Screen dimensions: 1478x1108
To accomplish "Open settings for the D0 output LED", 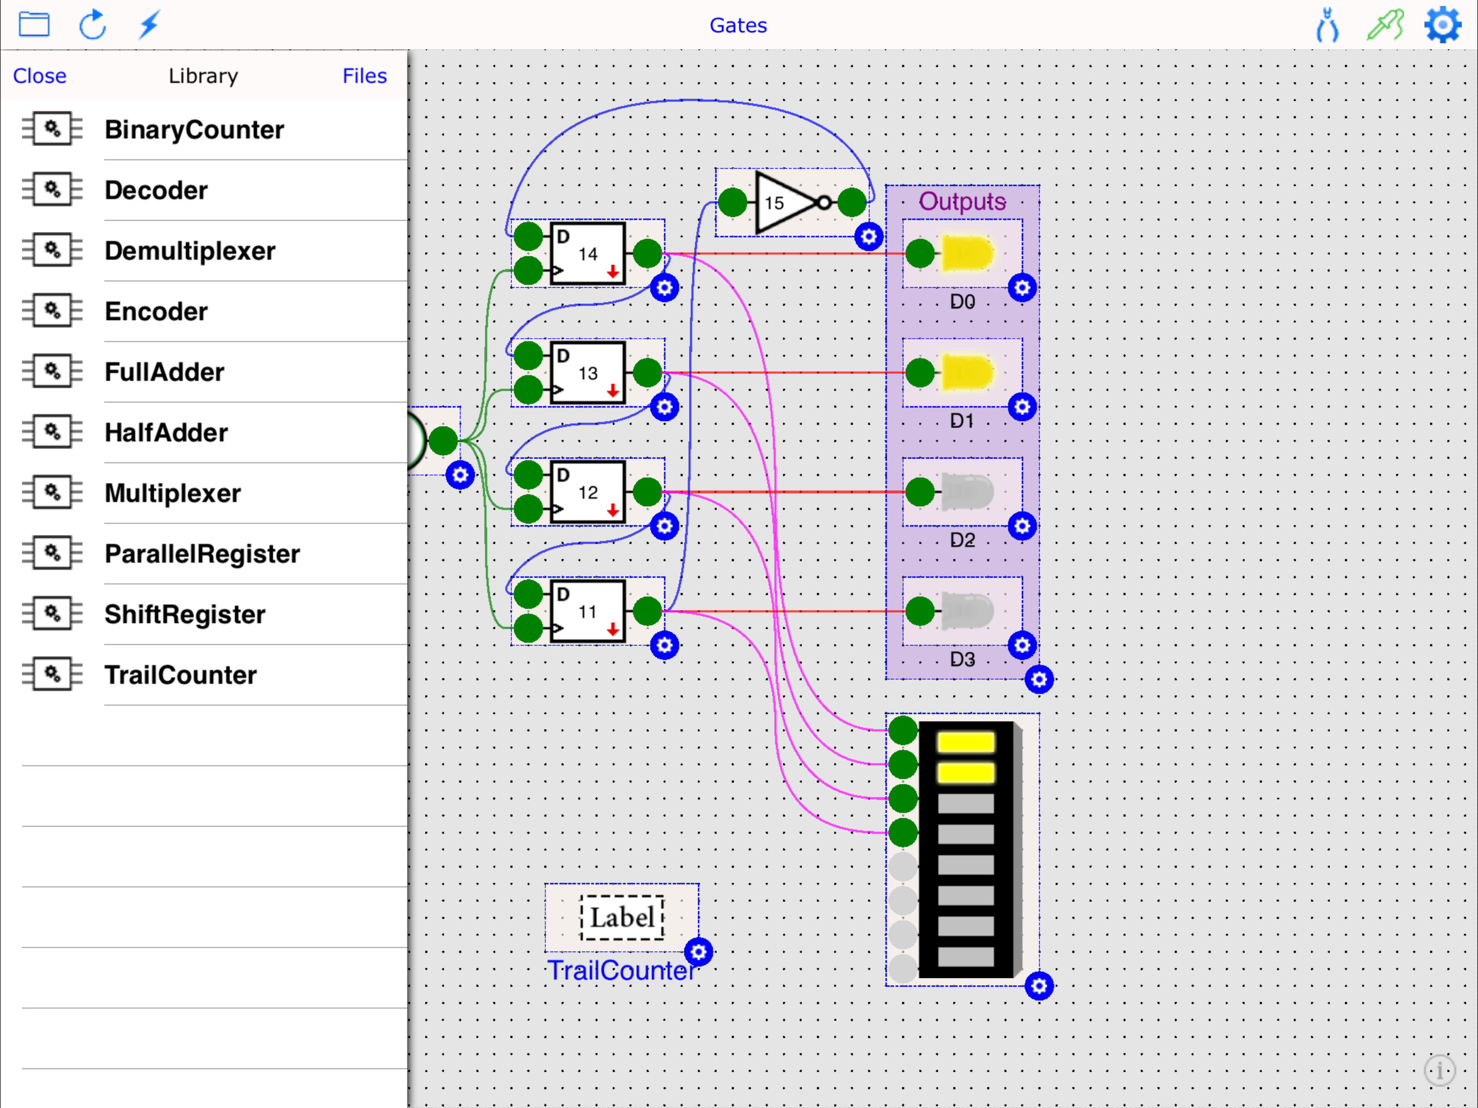I will pos(1022,287).
